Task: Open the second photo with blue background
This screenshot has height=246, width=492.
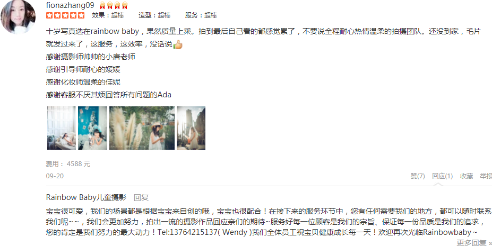Action: (92, 128)
